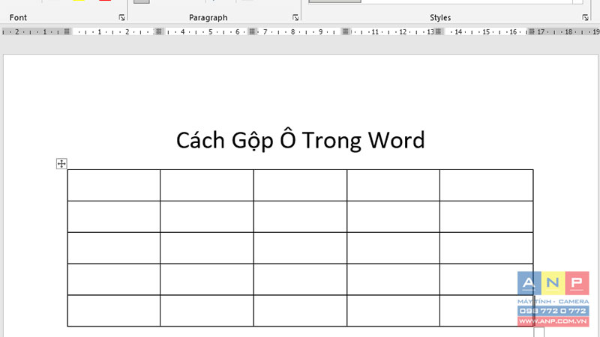The width and height of the screenshot is (600, 337).
Task: Click ruler column marker between 2 and 4
Action: pyautogui.click(x=159, y=31)
